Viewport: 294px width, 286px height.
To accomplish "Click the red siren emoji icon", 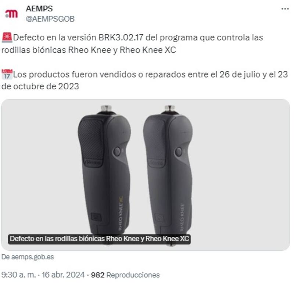I will click(7, 37).
